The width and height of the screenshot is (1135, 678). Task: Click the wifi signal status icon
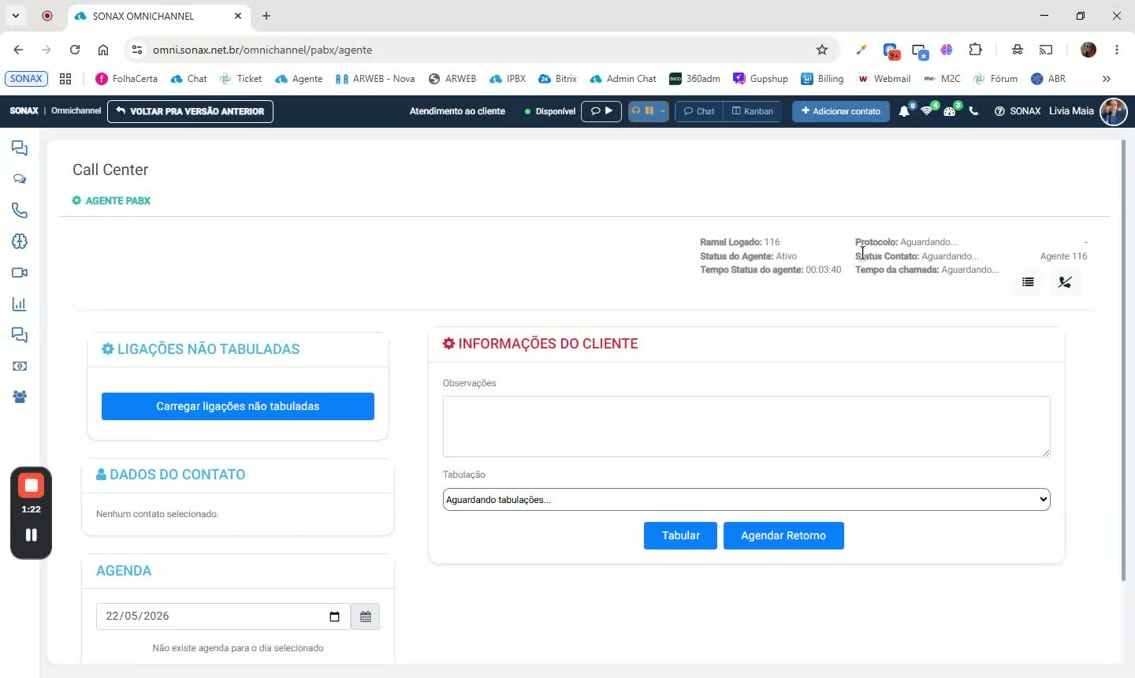(x=927, y=111)
